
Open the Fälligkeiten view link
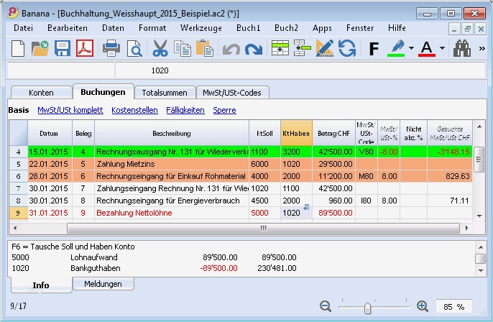coord(185,110)
